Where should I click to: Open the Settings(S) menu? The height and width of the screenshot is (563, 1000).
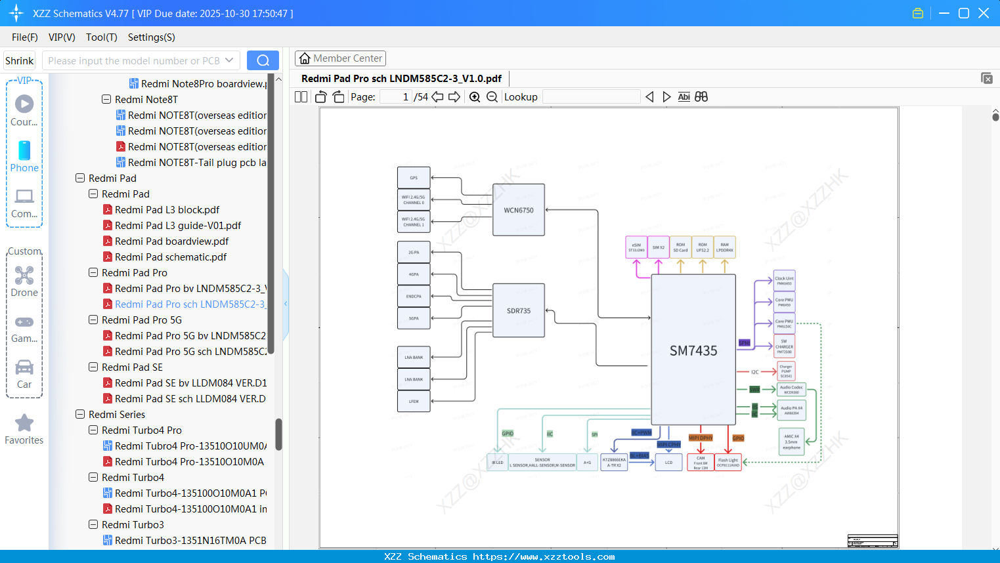click(x=151, y=37)
